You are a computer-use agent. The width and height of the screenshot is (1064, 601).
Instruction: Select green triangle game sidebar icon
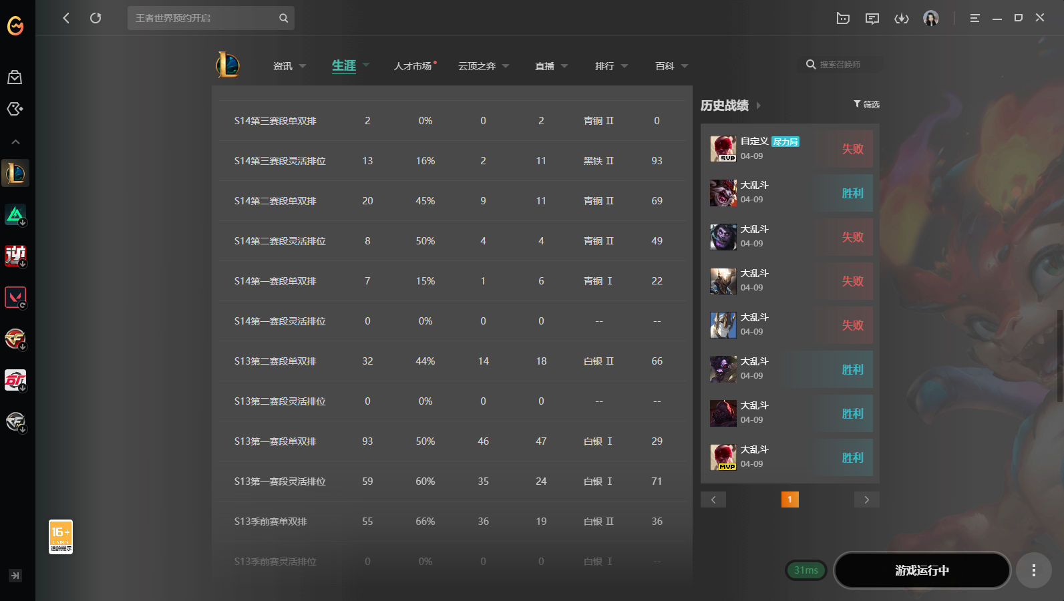coord(15,214)
